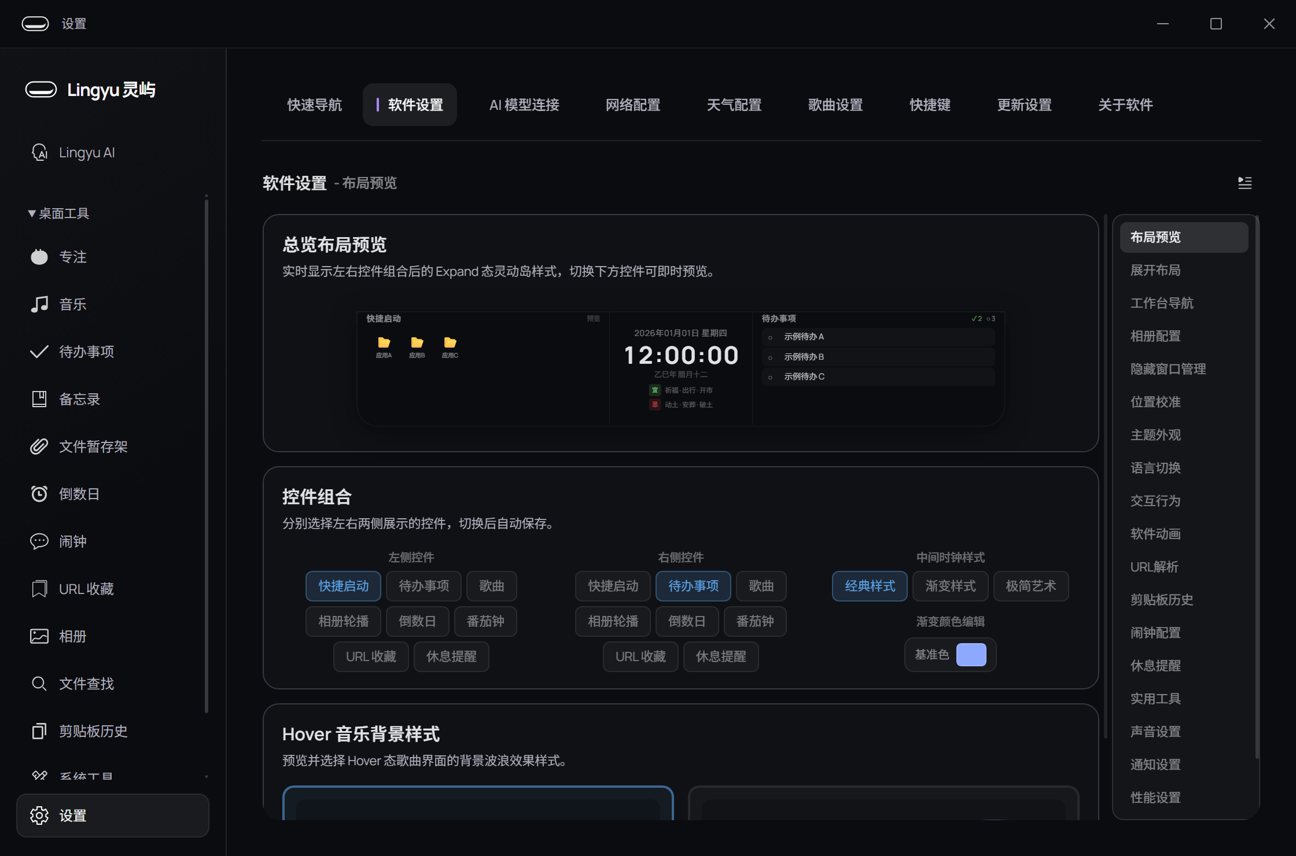Select 快捷启动 as left widget
1296x856 pixels.
click(343, 586)
